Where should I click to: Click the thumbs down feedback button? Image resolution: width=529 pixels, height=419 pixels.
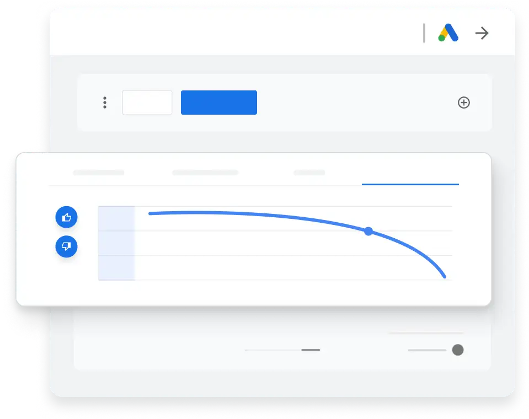click(x=66, y=246)
